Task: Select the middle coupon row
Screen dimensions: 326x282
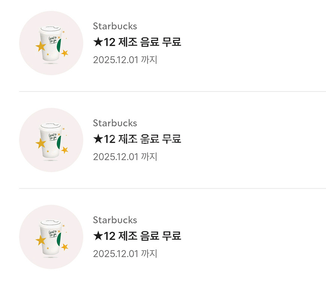Action: (163, 140)
